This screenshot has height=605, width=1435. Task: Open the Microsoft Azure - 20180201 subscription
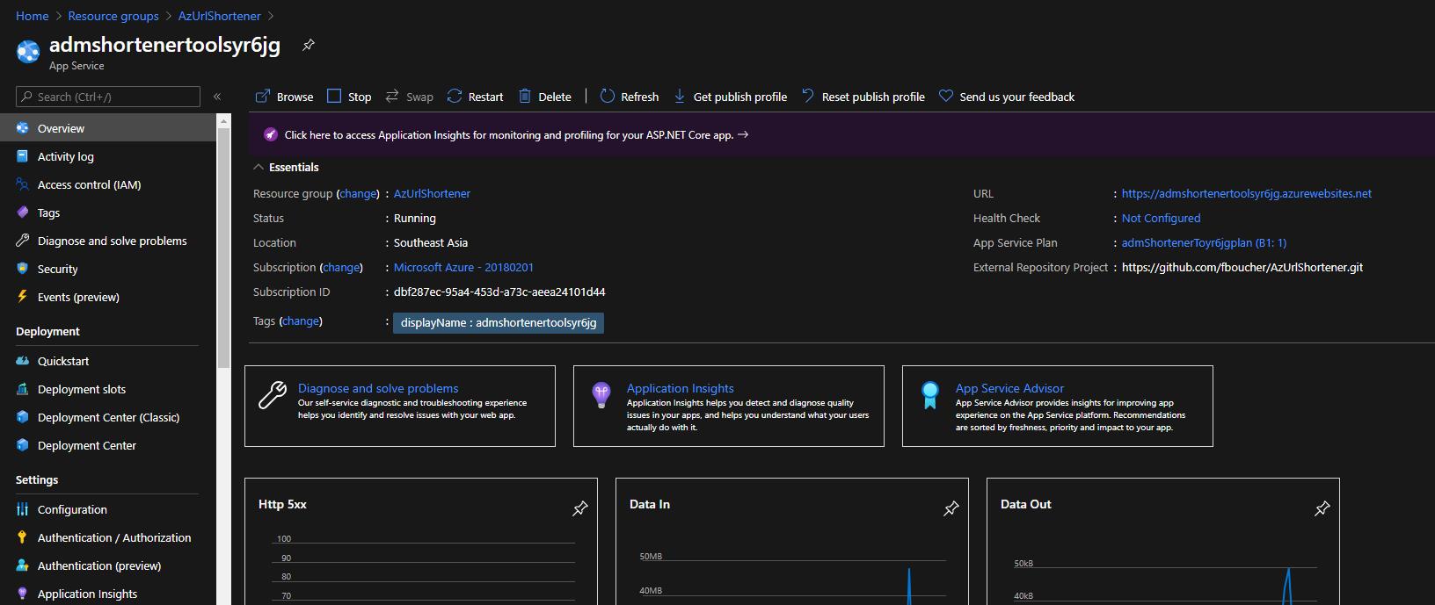pyautogui.click(x=463, y=267)
